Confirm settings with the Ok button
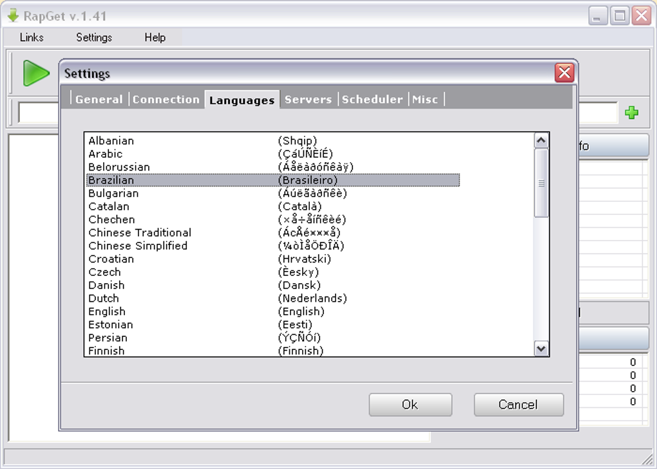Screen dimensions: 657x469 pos(410,405)
